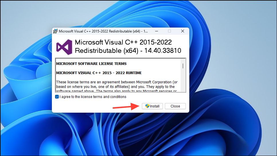The image size is (277, 156).
Task: Click the Install button
Action: [152, 106]
